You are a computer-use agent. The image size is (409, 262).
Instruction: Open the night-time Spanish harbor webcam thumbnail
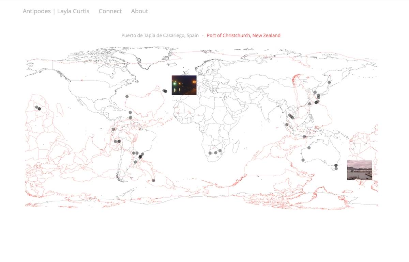click(x=184, y=85)
